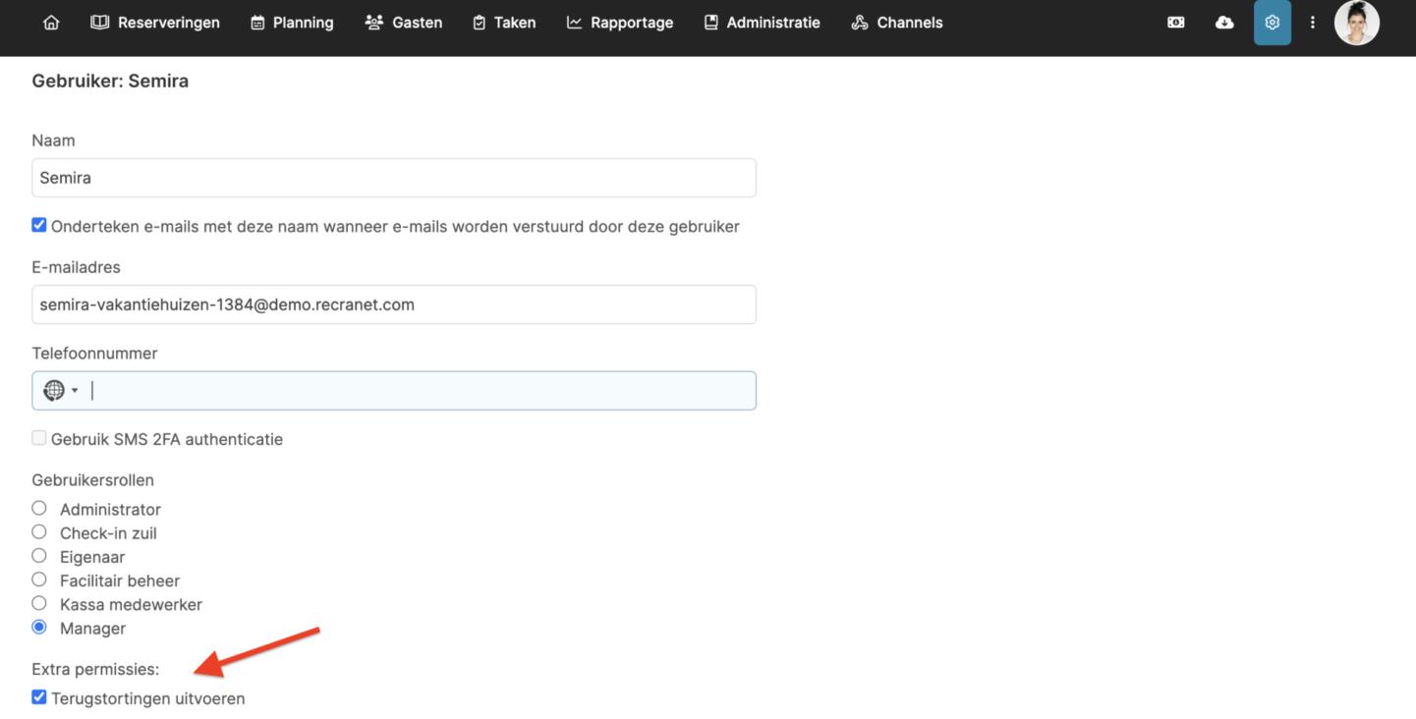Open the Planning menu
The height and width of the screenshot is (719, 1416).
pos(292,23)
